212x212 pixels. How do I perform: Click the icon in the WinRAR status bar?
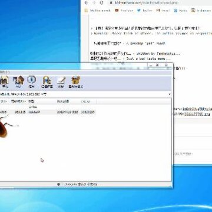[x=58, y=184]
